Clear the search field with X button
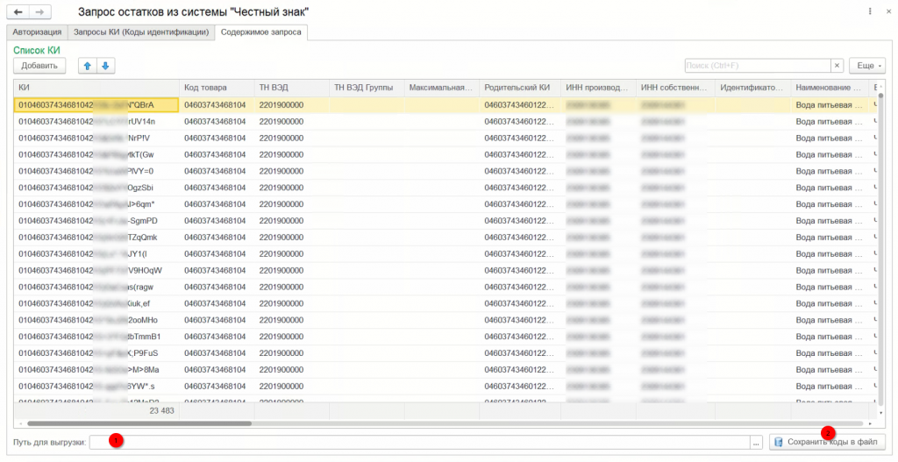This screenshot has width=898, height=462. click(x=837, y=66)
